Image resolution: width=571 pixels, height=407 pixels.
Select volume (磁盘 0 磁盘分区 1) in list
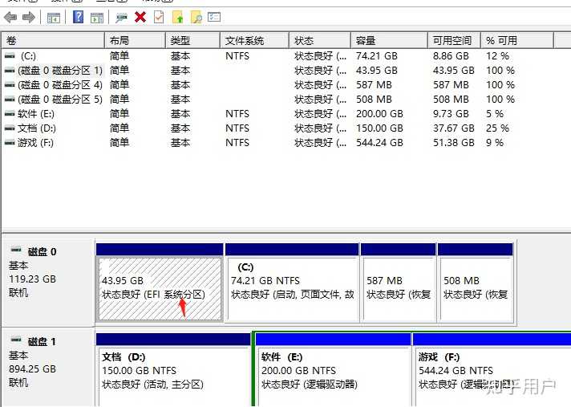(x=60, y=71)
